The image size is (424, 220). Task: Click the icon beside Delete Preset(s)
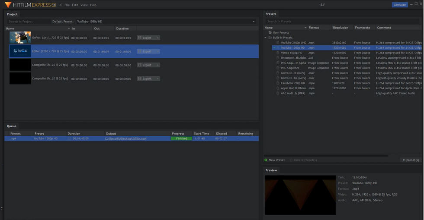[x=291, y=160]
